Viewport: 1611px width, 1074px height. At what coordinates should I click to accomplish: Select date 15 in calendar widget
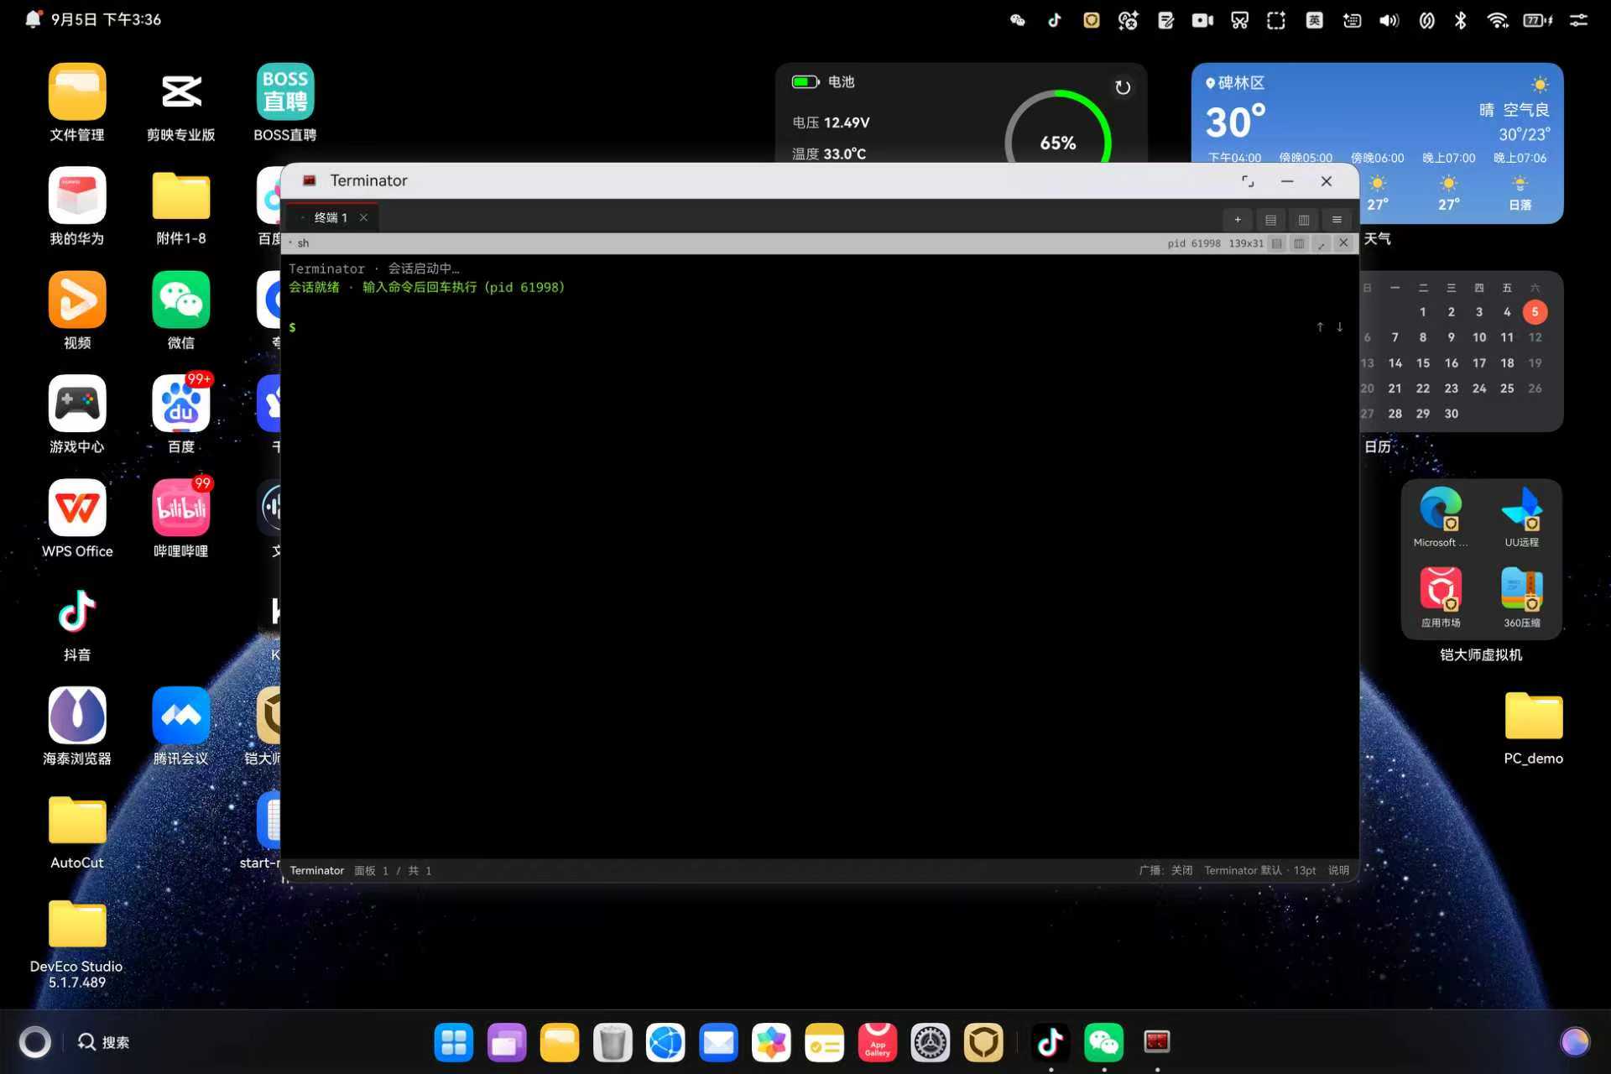tap(1423, 362)
